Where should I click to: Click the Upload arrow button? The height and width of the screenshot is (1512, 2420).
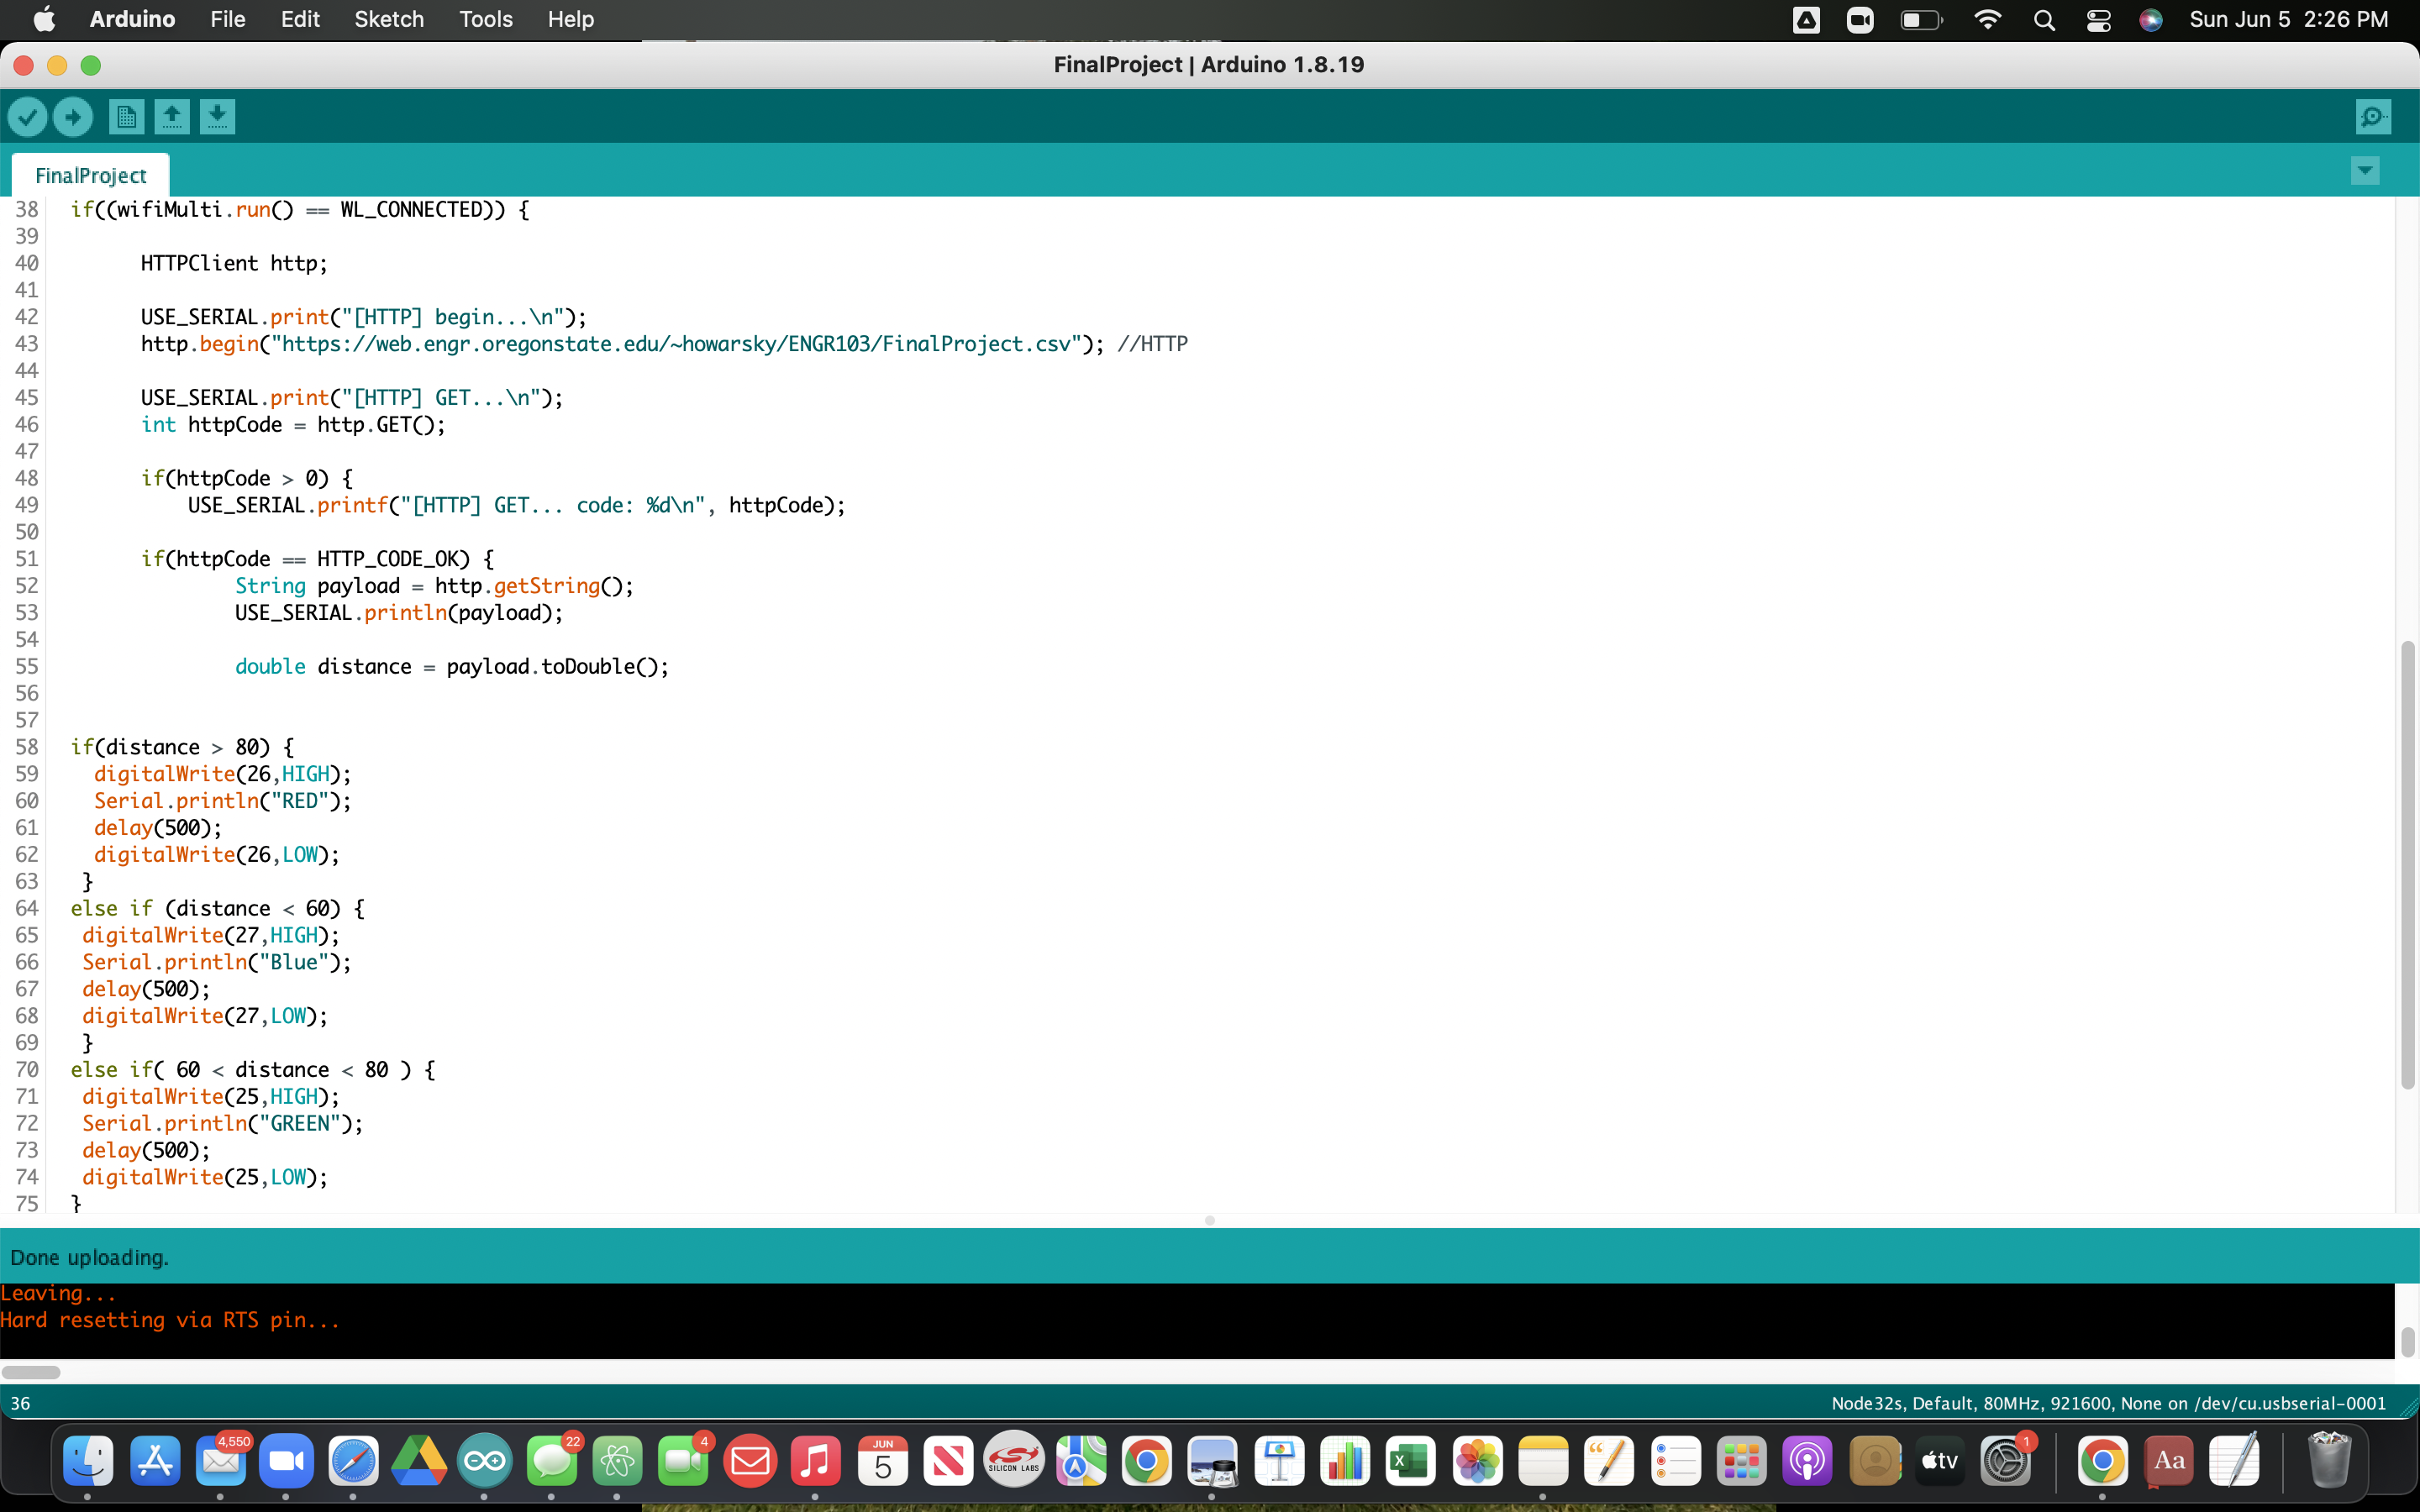point(73,117)
